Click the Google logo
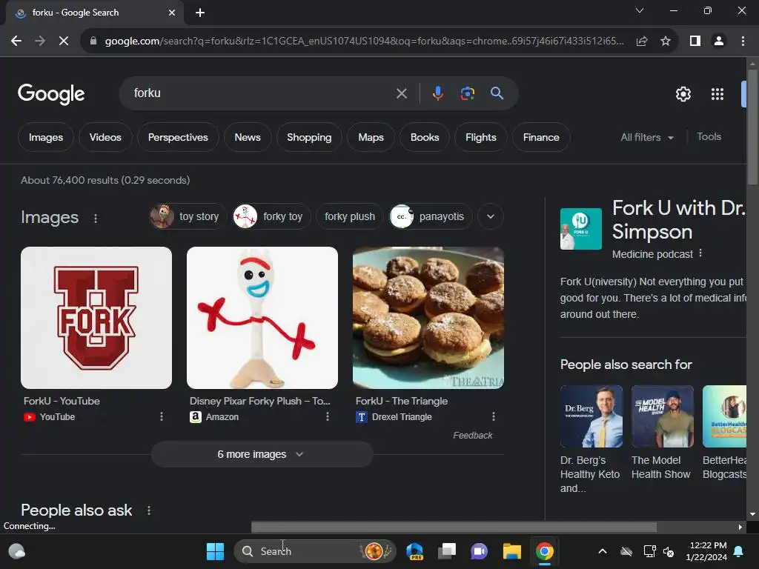759x569 pixels. coord(51,94)
